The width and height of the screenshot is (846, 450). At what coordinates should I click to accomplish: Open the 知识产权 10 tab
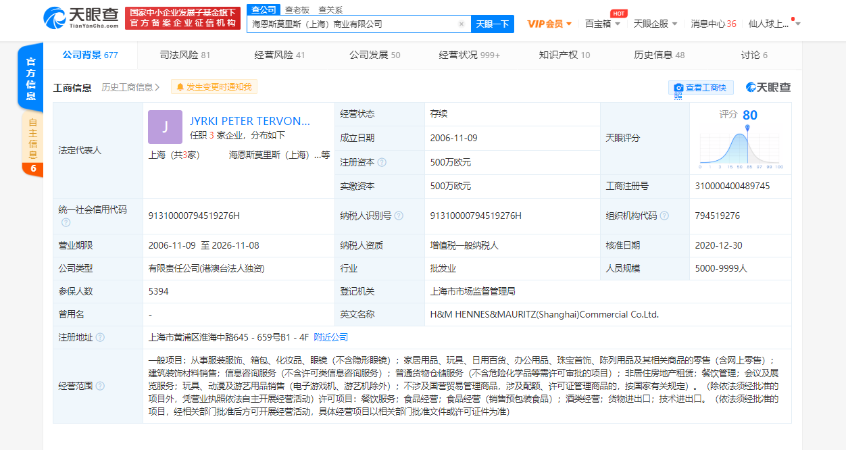564,55
